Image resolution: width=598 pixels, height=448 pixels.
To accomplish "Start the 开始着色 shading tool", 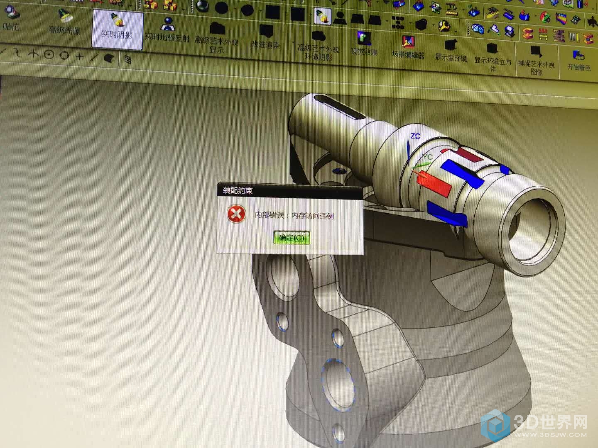I will pyautogui.click(x=579, y=60).
